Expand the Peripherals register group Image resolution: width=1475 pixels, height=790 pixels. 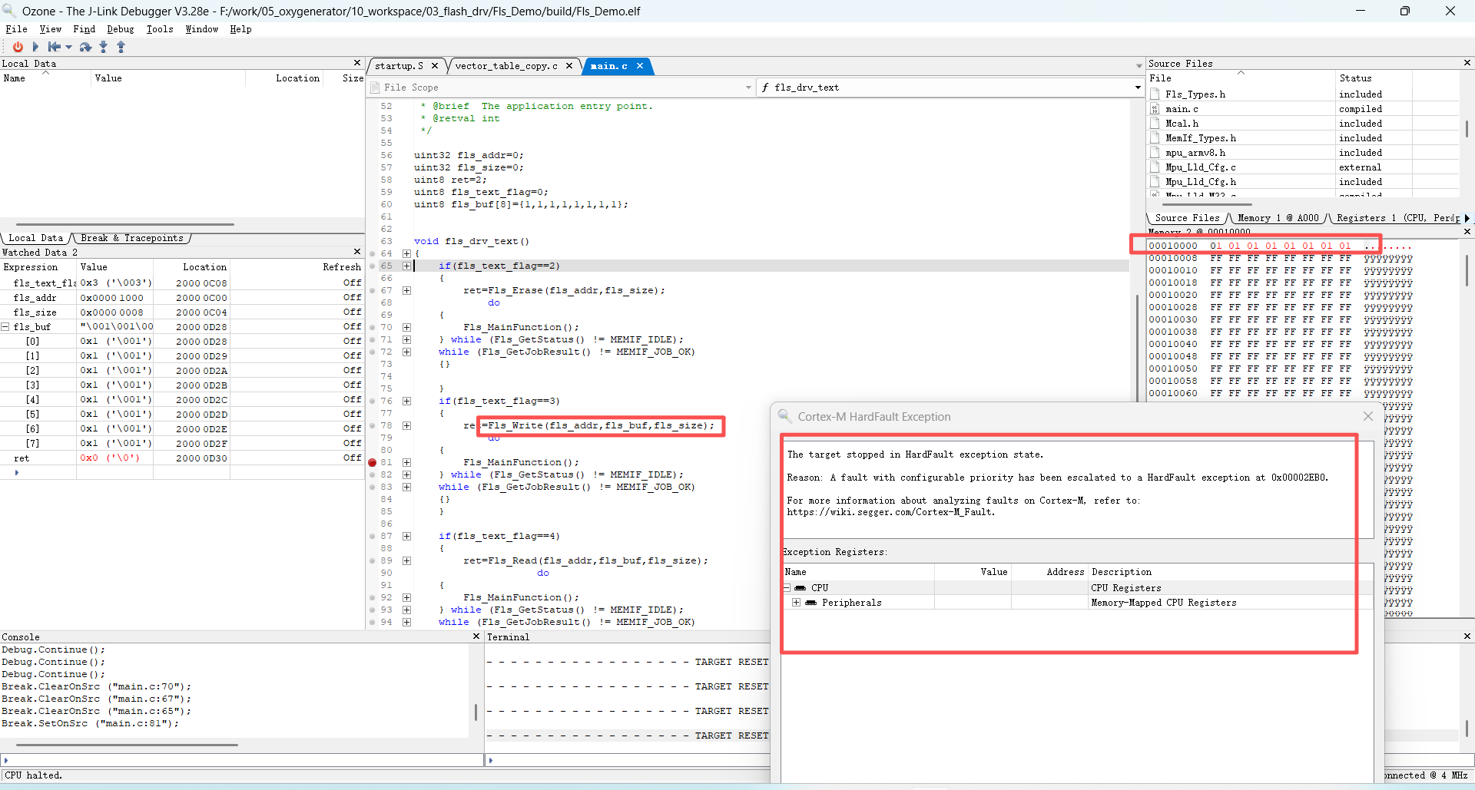tap(797, 603)
